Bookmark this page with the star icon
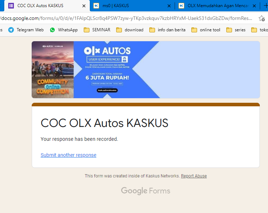Screen dimensions: 268x213 click(262, 18)
